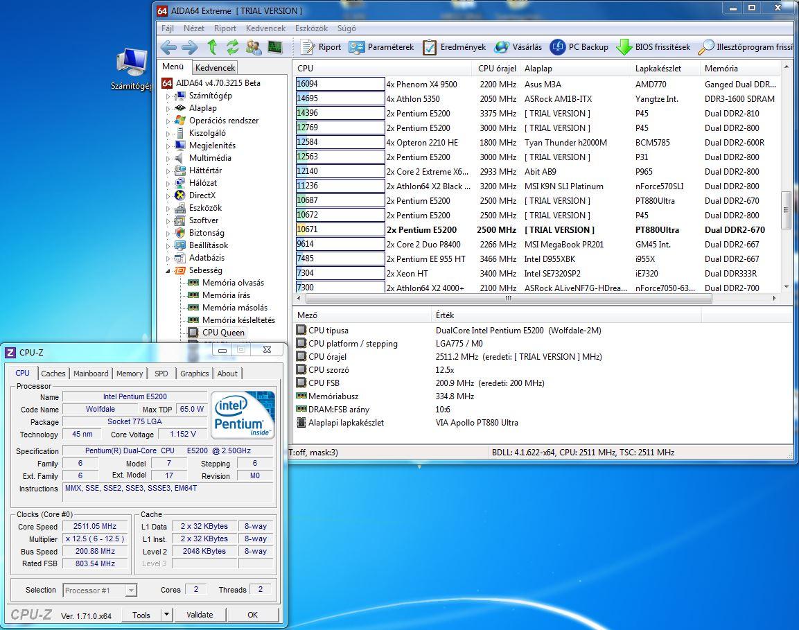This screenshot has height=630, width=799.
Task: Click Validate button in CPU-Z
Action: [x=200, y=615]
